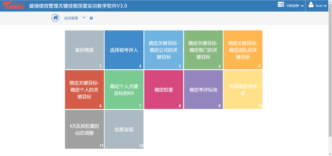Open the purple 确定考评标准 tile
Viewport: 332px width, 156px height.
tap(203, 90)
